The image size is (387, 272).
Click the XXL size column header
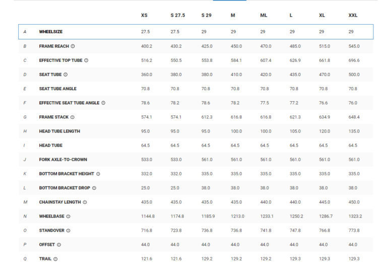353,16
